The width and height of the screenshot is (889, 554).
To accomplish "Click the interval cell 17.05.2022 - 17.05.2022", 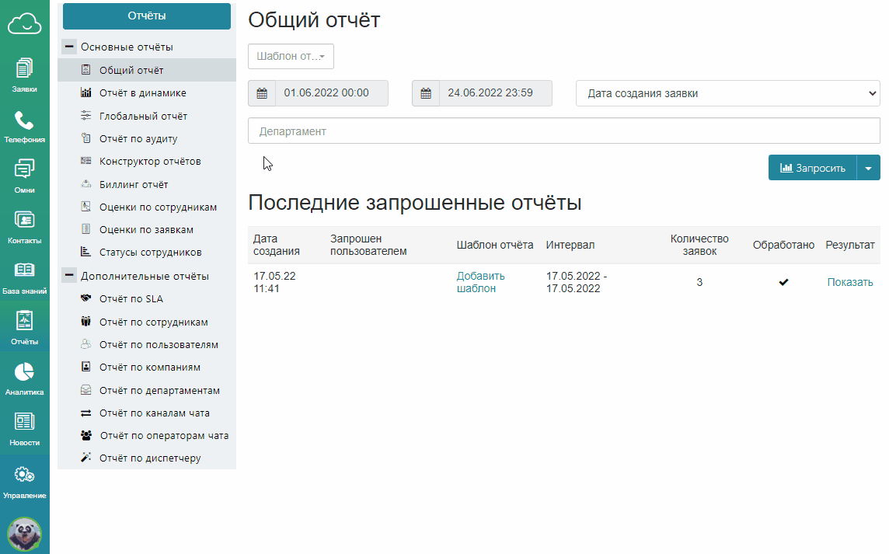I will click(x=577, y=282).
